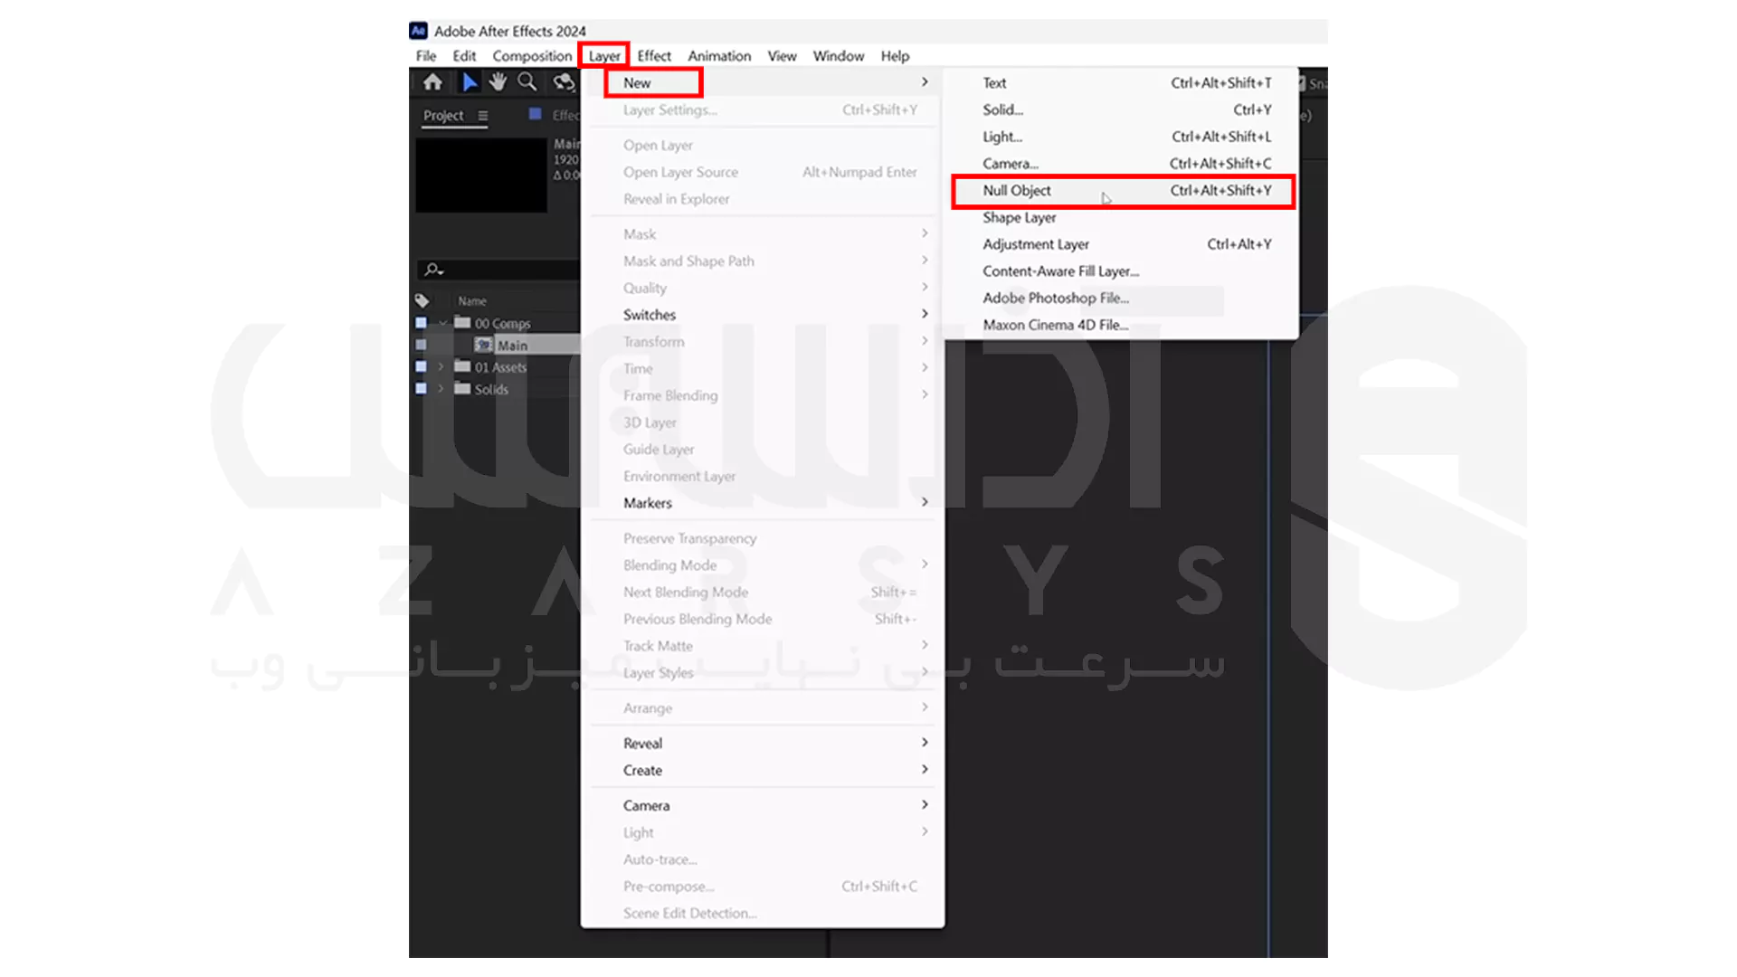Click the Project panel search field
The image size is (1737, 977).
(499, 270)
